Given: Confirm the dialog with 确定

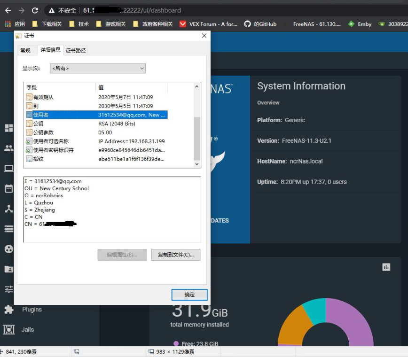Looking at the screenshot, I should pos(189,295).
